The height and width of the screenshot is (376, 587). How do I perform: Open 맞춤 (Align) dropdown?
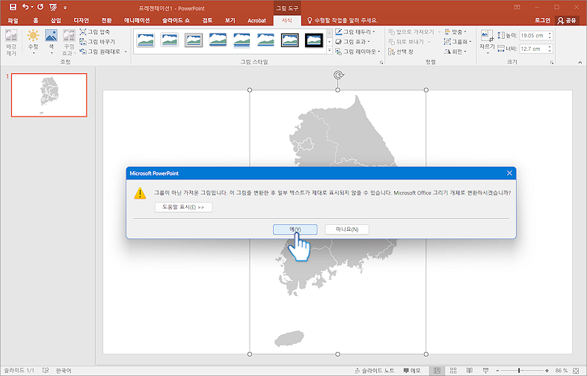pos(455,32)
